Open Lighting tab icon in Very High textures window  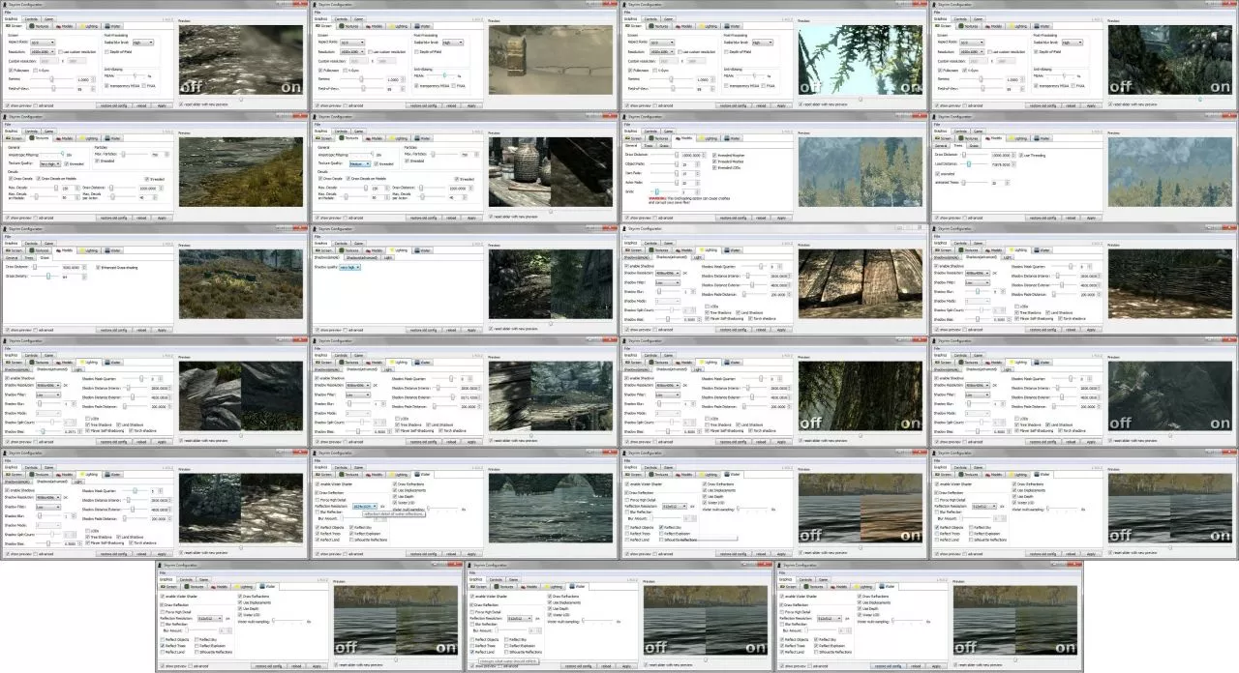(82, 138)
